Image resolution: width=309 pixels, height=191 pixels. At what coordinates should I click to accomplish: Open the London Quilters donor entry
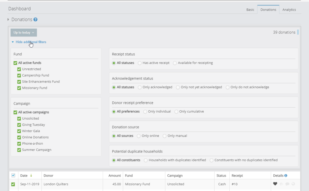56,184
